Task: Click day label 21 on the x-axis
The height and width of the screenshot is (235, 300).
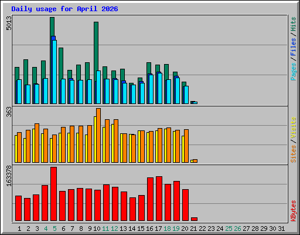Action: (x=193, y=229)
